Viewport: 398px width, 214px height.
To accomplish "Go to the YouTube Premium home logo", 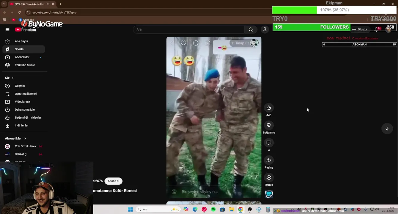I will (x=26, y=30).
